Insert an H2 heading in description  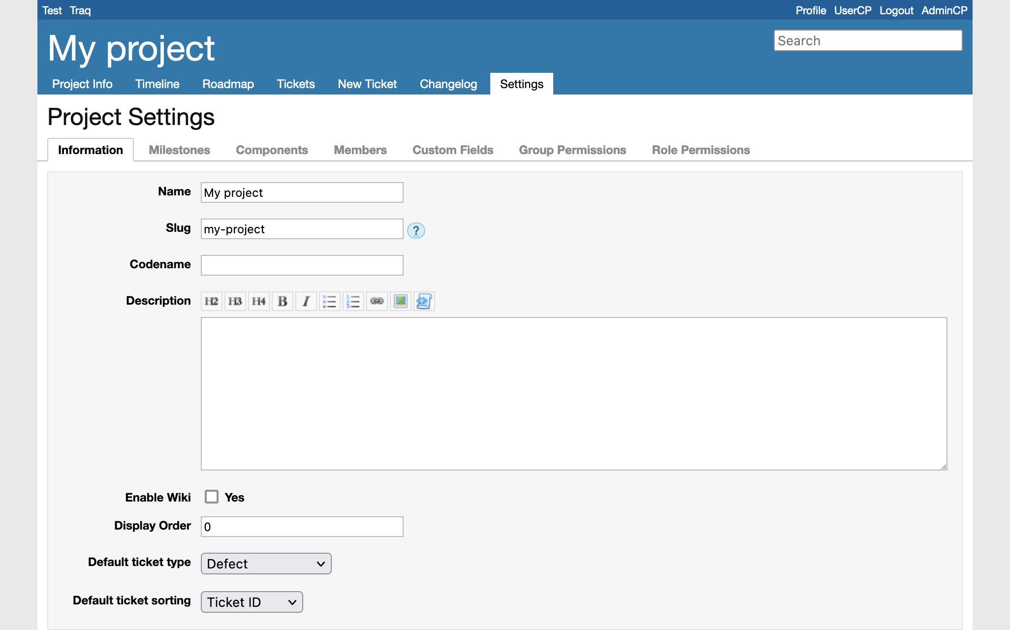pos(212,301)
